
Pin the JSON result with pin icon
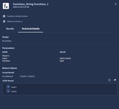pyautogui.click(x=115, y=80)
